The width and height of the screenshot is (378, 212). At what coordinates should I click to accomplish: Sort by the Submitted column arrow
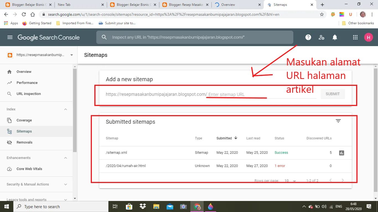pyautogui.click(x=236, y=138)
